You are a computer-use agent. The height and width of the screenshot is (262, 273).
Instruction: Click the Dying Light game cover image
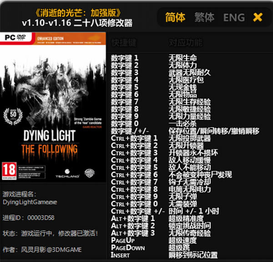pos(54,107)
